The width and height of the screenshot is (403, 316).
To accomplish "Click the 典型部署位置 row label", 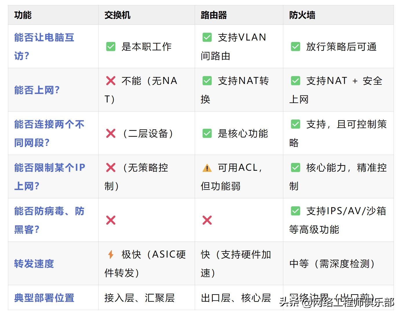I will click(x=44, y=298).
